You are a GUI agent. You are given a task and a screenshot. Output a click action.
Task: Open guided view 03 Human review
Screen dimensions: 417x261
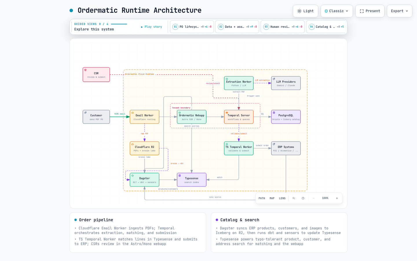(x=283, y=27)
